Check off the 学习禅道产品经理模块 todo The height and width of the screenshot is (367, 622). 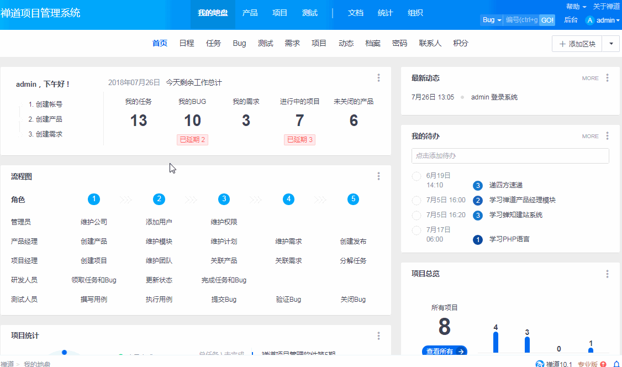417,200
